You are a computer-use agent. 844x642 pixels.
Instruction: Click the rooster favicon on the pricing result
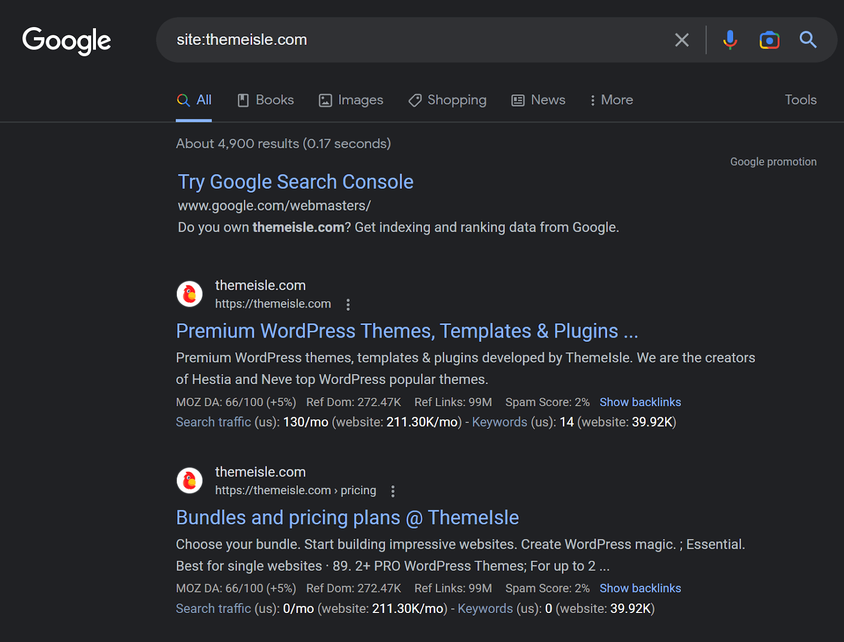pos(189,480)
